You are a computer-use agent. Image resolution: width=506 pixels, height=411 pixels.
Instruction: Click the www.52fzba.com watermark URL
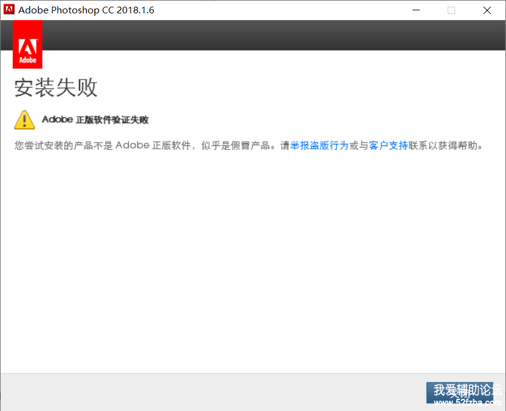(468, 403)
